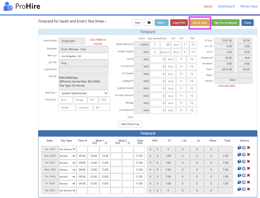This screenshot has width=260, height=198.
Task: Click Mon, 10/20 Time In field
Action: 82,156
